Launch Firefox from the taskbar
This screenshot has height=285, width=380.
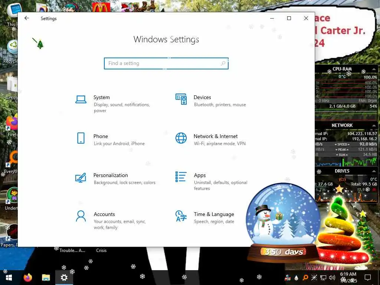tap(27, 278)
